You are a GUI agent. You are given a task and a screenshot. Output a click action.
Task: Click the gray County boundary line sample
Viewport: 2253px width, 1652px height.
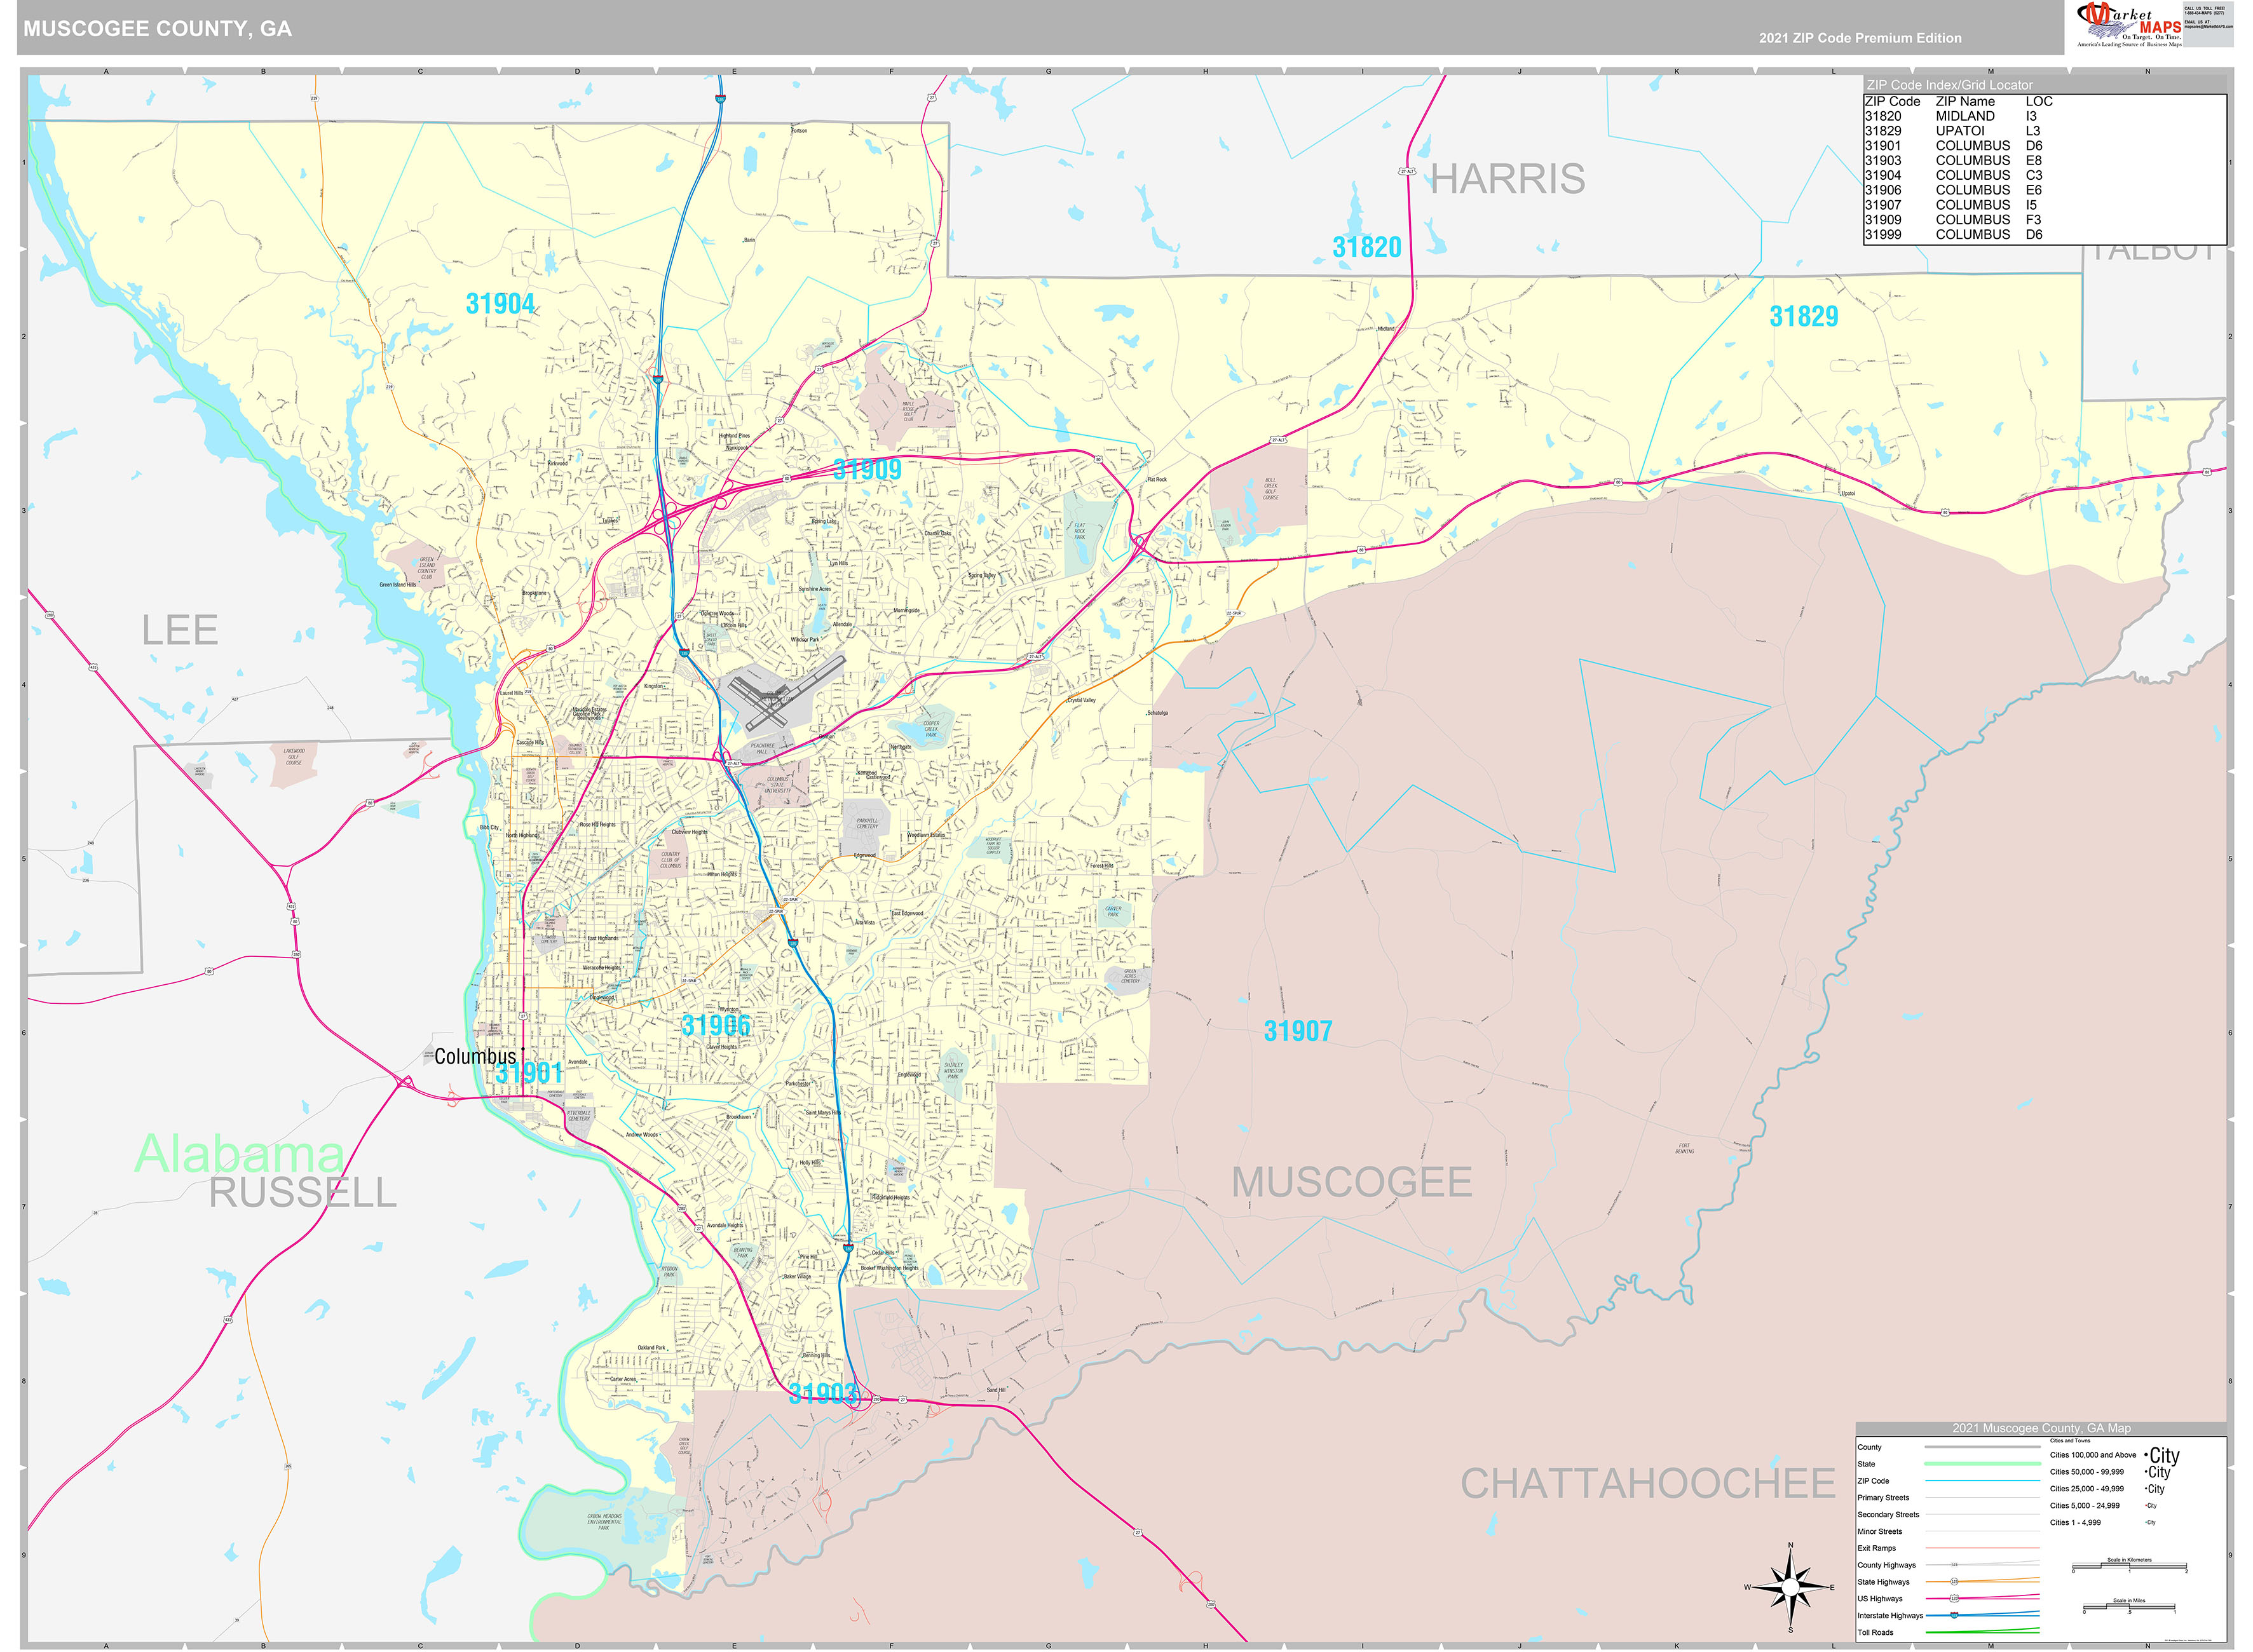point(1983,1447)
